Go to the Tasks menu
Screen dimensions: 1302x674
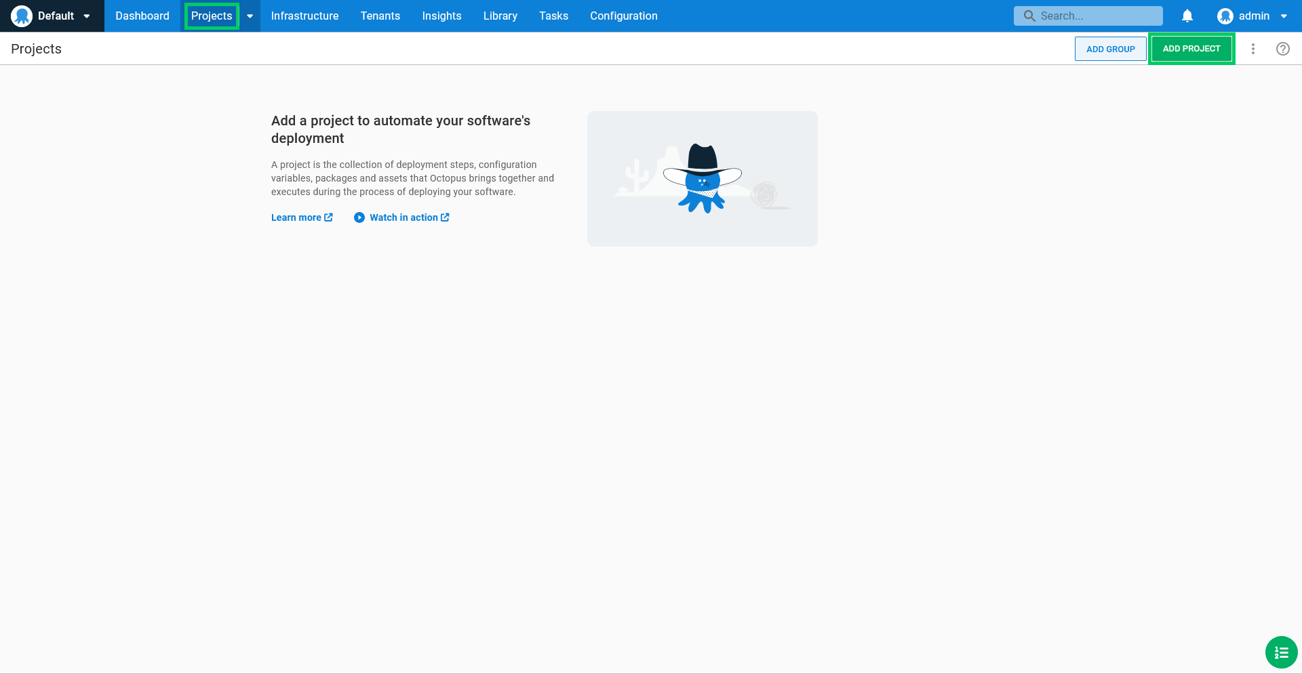554,16
